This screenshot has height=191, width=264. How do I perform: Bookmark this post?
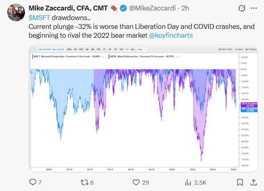[x=239, y=183]
